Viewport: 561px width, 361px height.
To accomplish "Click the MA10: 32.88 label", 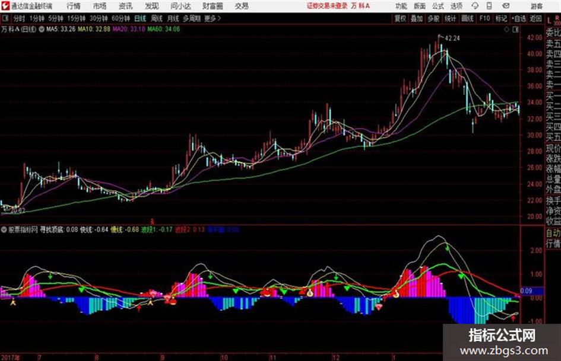I will tap(94, 29).
